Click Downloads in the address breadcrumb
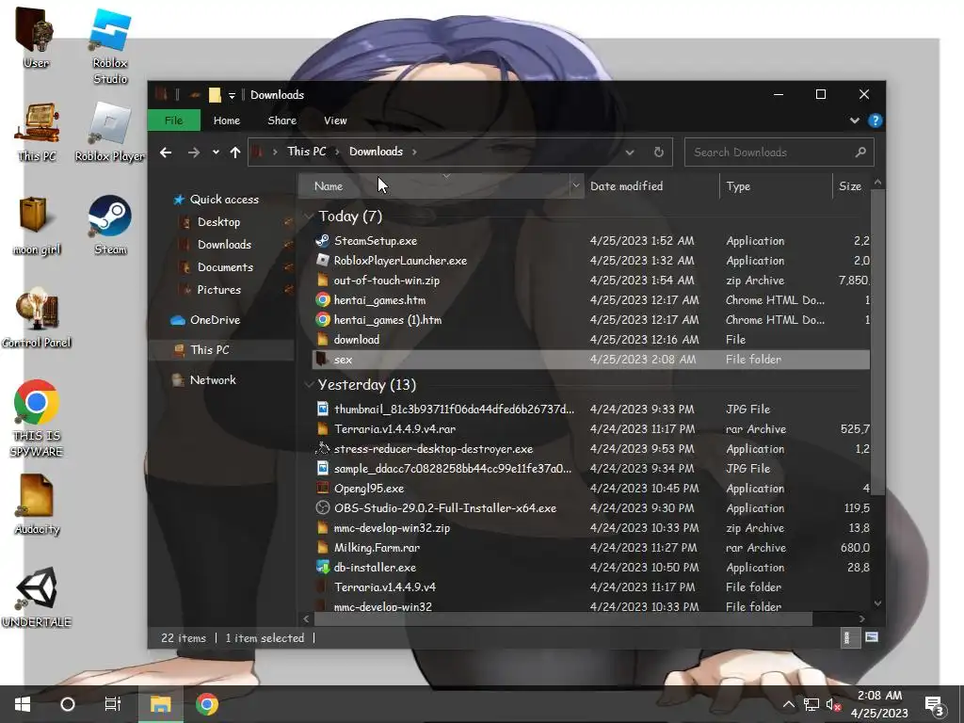Viewport: 964px width, 723px height. [376, 152]
